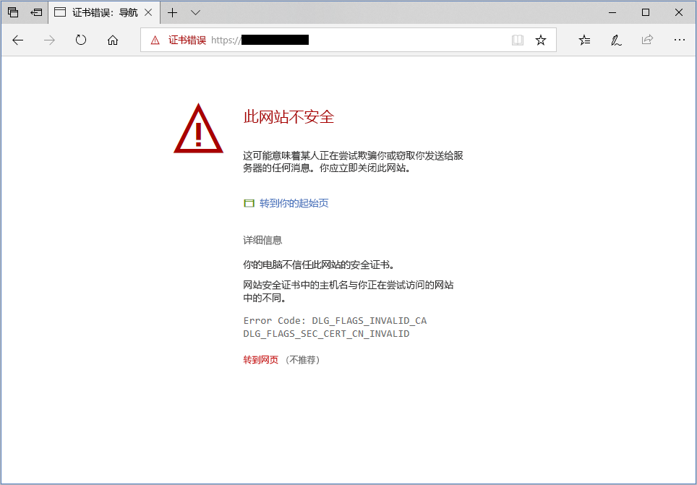697x485 pixels.
Task: Open the Favorites hub icon
Action: pyautogui.click(x=584, y=40)
